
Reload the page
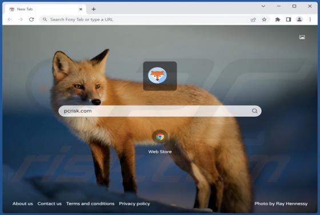(31, 19)
